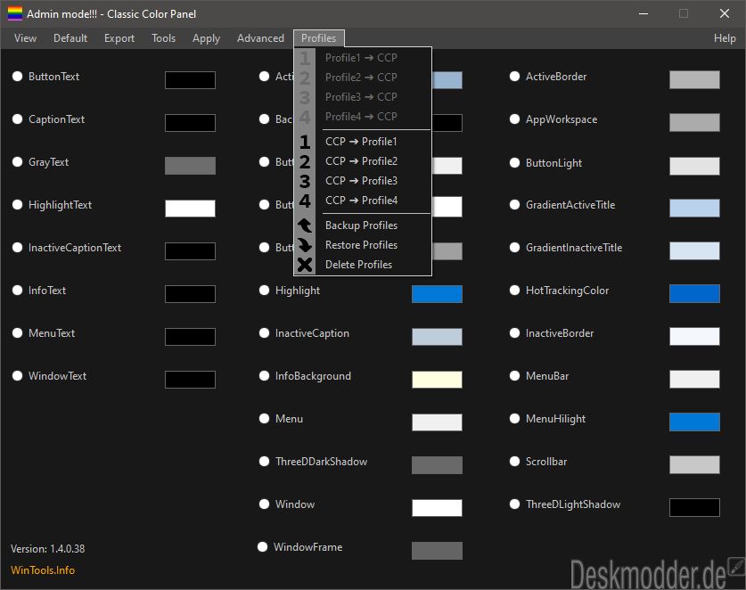This screenshot has height=590, width=746.
Task: Click the ThreeDLightShadow black swatch
Action: click(x=694, y=508)
